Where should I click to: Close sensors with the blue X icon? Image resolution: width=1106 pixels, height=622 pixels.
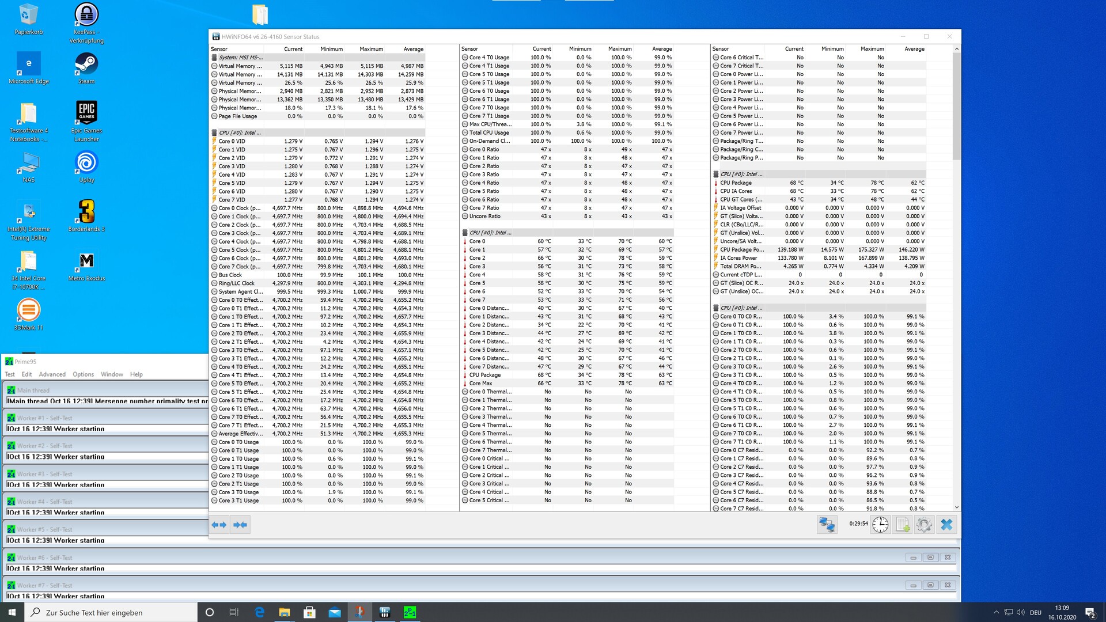(x=946, y=525)
